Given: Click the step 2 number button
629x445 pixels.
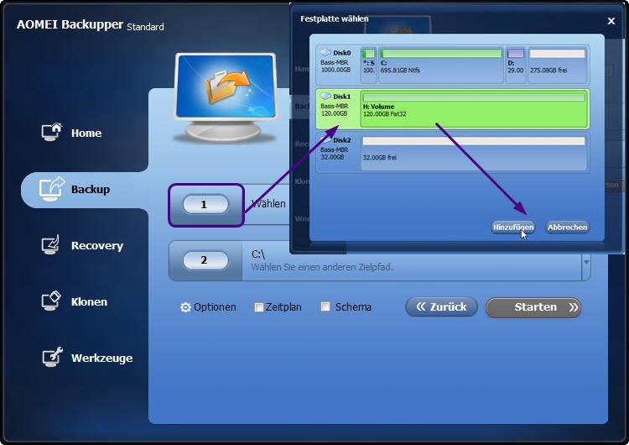Looking at the screenshot, I should coord(205,260).
